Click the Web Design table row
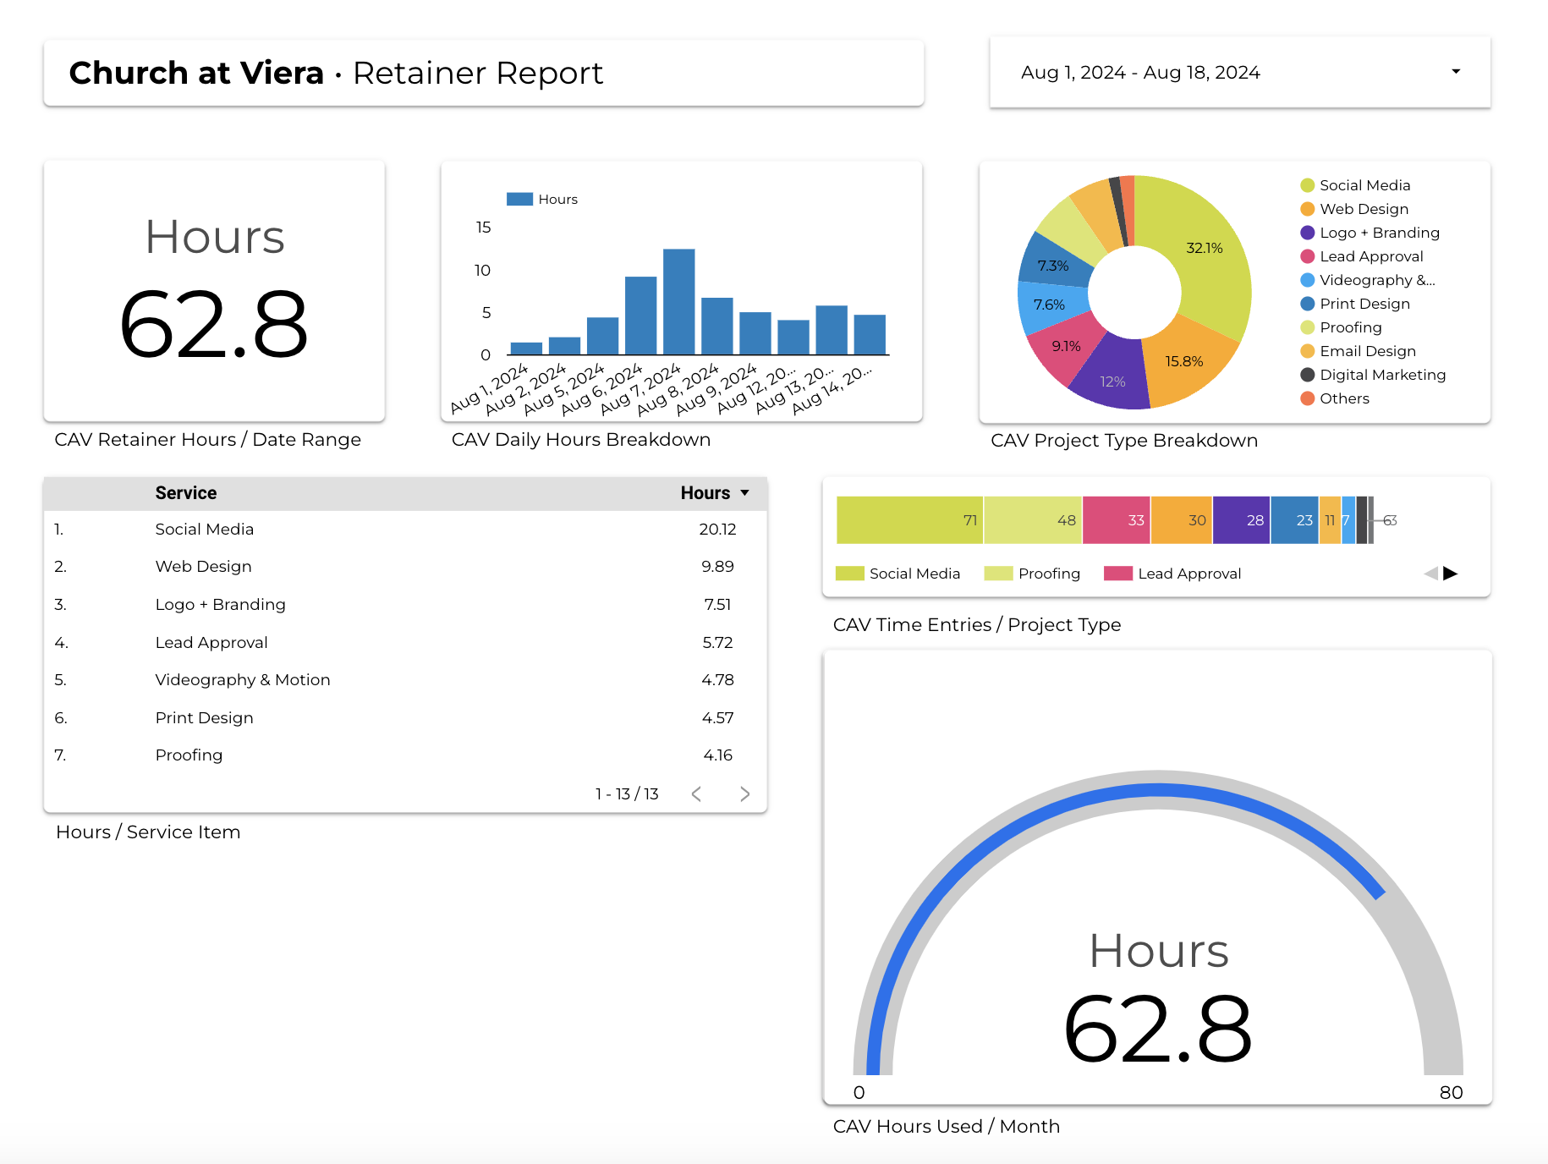Screen dimensions: 1548x1164 point(405,567)
